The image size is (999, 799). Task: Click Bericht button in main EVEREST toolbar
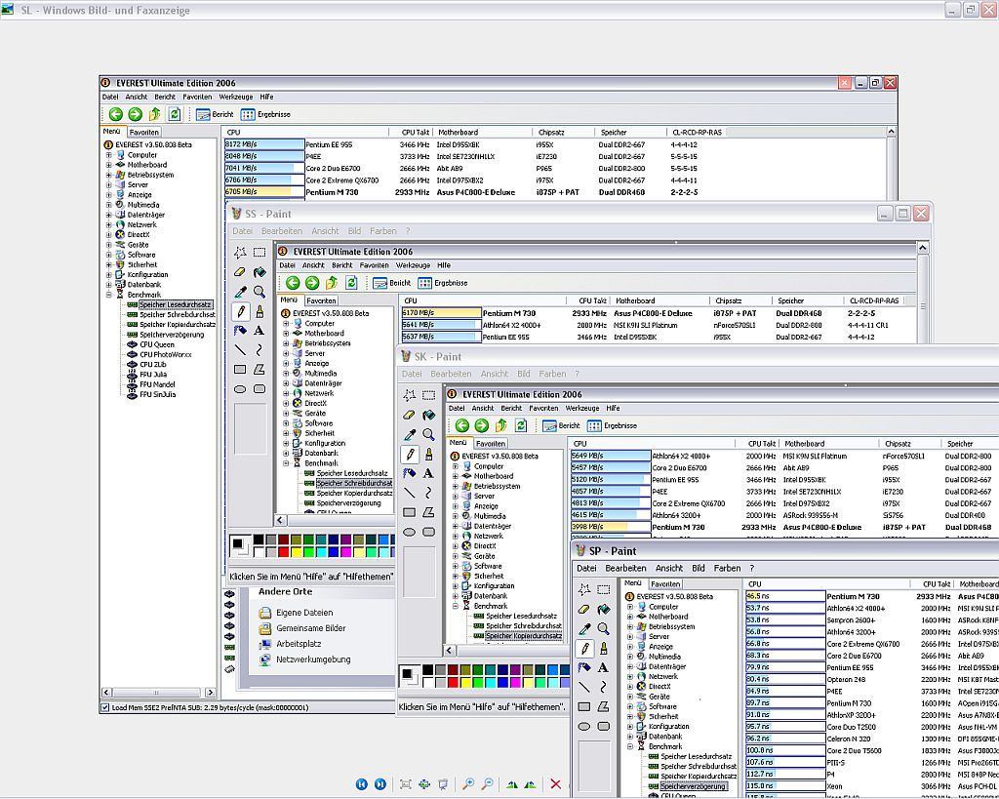215,114
